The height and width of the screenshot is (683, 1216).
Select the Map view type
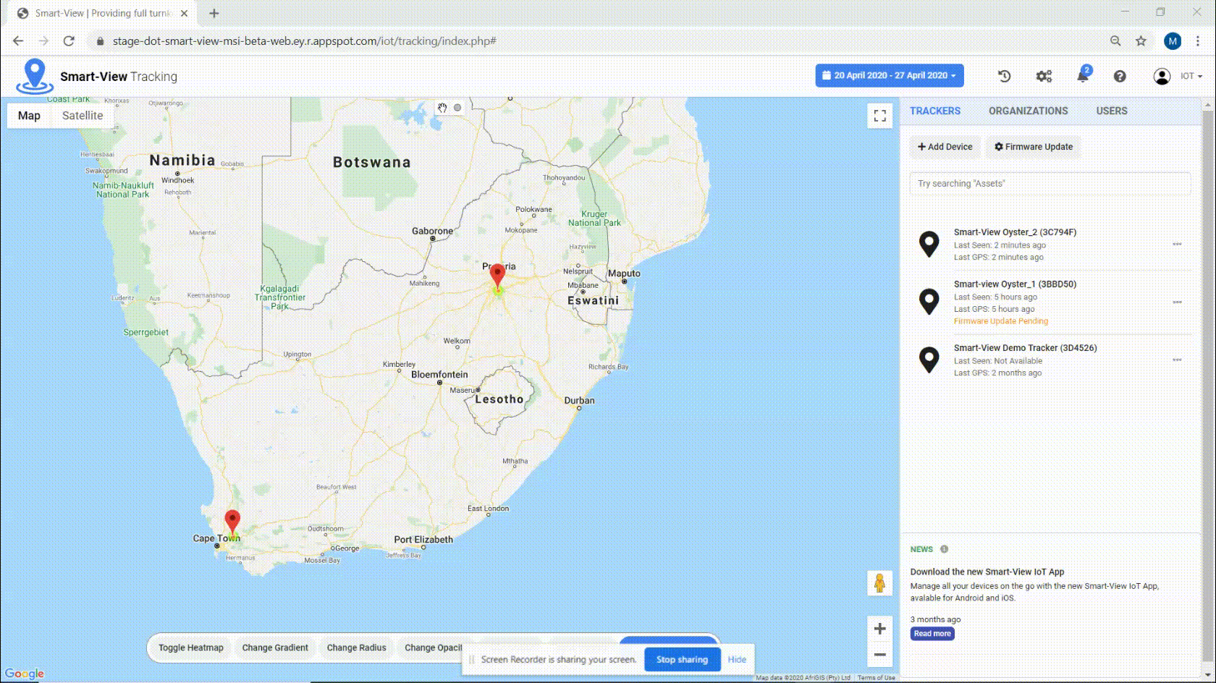click(29, 116)
